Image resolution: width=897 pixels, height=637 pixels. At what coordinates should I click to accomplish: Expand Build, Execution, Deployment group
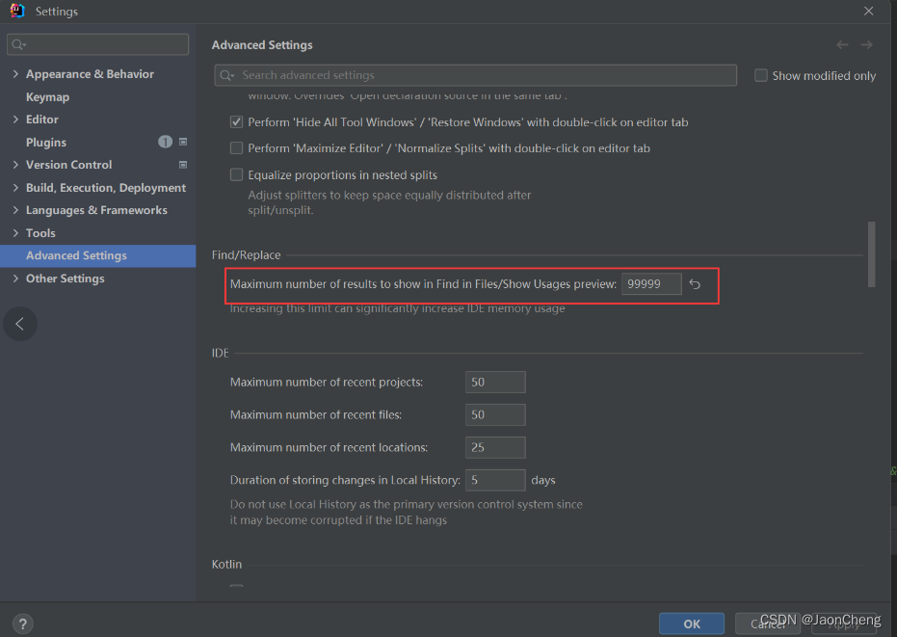pos(15,188)
